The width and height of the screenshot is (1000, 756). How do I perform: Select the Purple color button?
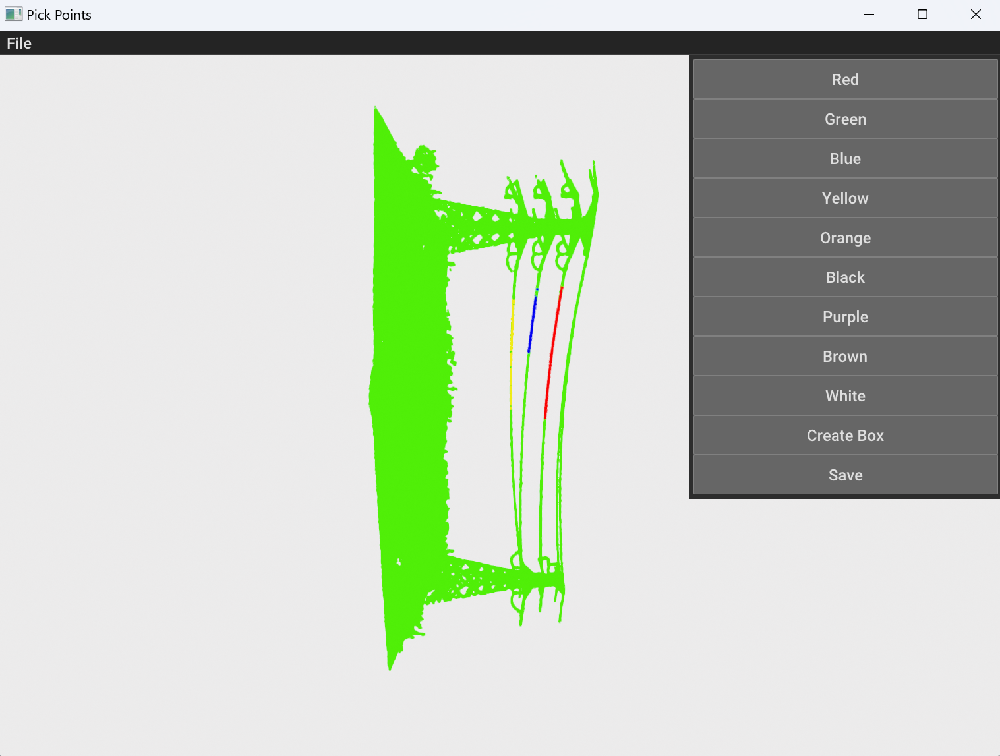[845, 317]
